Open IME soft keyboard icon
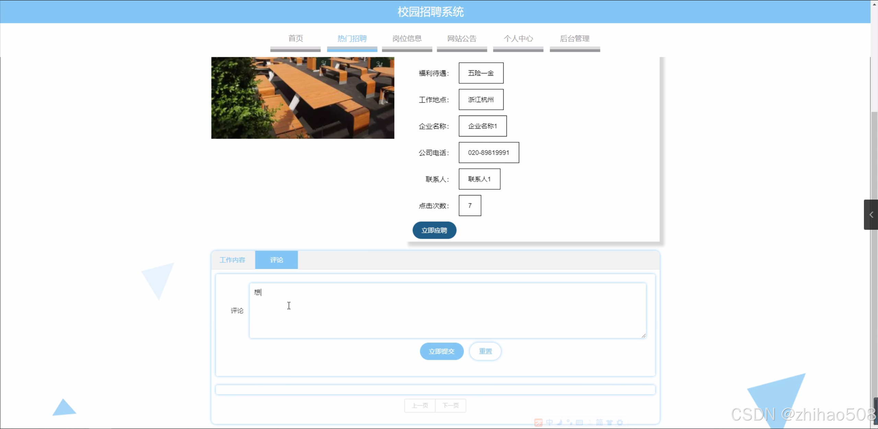 pyautogui.click(x=580, y=422)
